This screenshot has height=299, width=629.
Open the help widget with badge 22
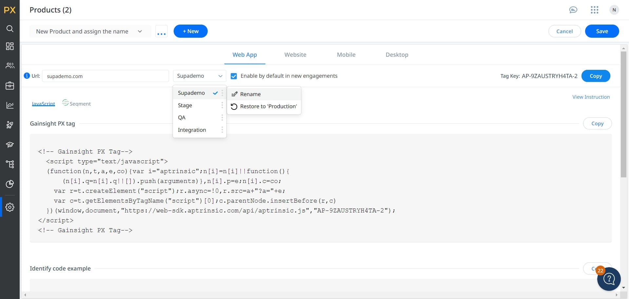click(609, 279)
